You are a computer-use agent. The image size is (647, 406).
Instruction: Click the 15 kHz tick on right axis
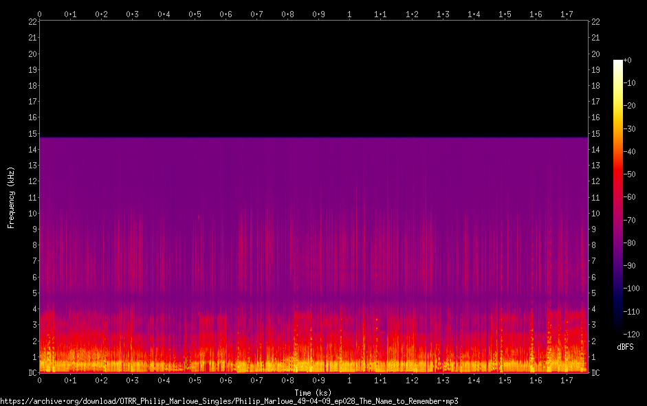[595, 133]
